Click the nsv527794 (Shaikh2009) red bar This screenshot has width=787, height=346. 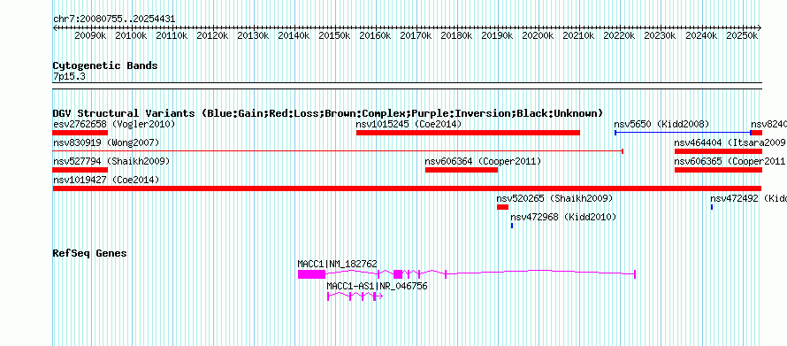(x=80, y=170)
